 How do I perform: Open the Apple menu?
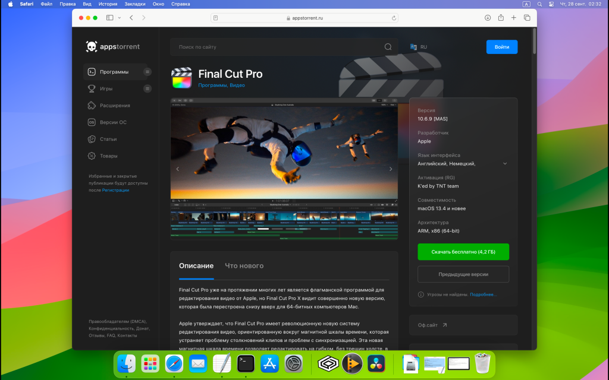(11, 4)
